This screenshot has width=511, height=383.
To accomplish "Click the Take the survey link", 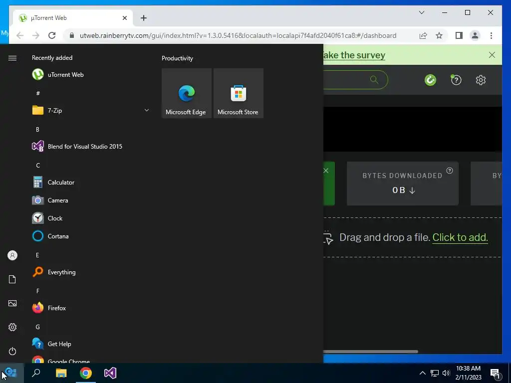I will [354, 55].
